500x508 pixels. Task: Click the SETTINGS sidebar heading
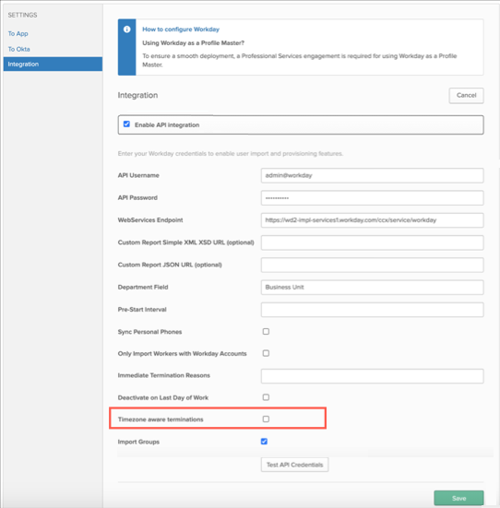coord(22,15)
